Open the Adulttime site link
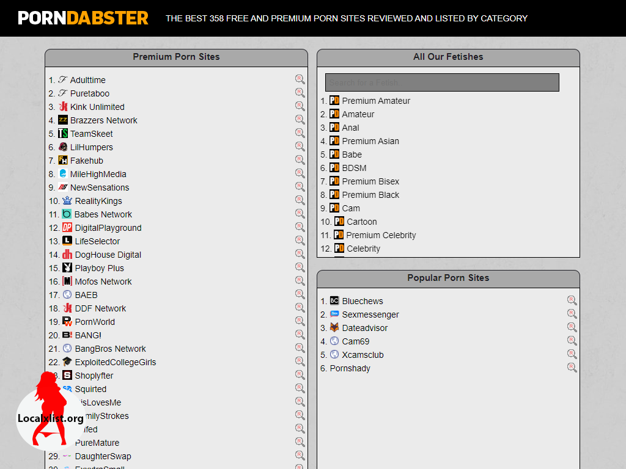 click(x=88, y=80)
